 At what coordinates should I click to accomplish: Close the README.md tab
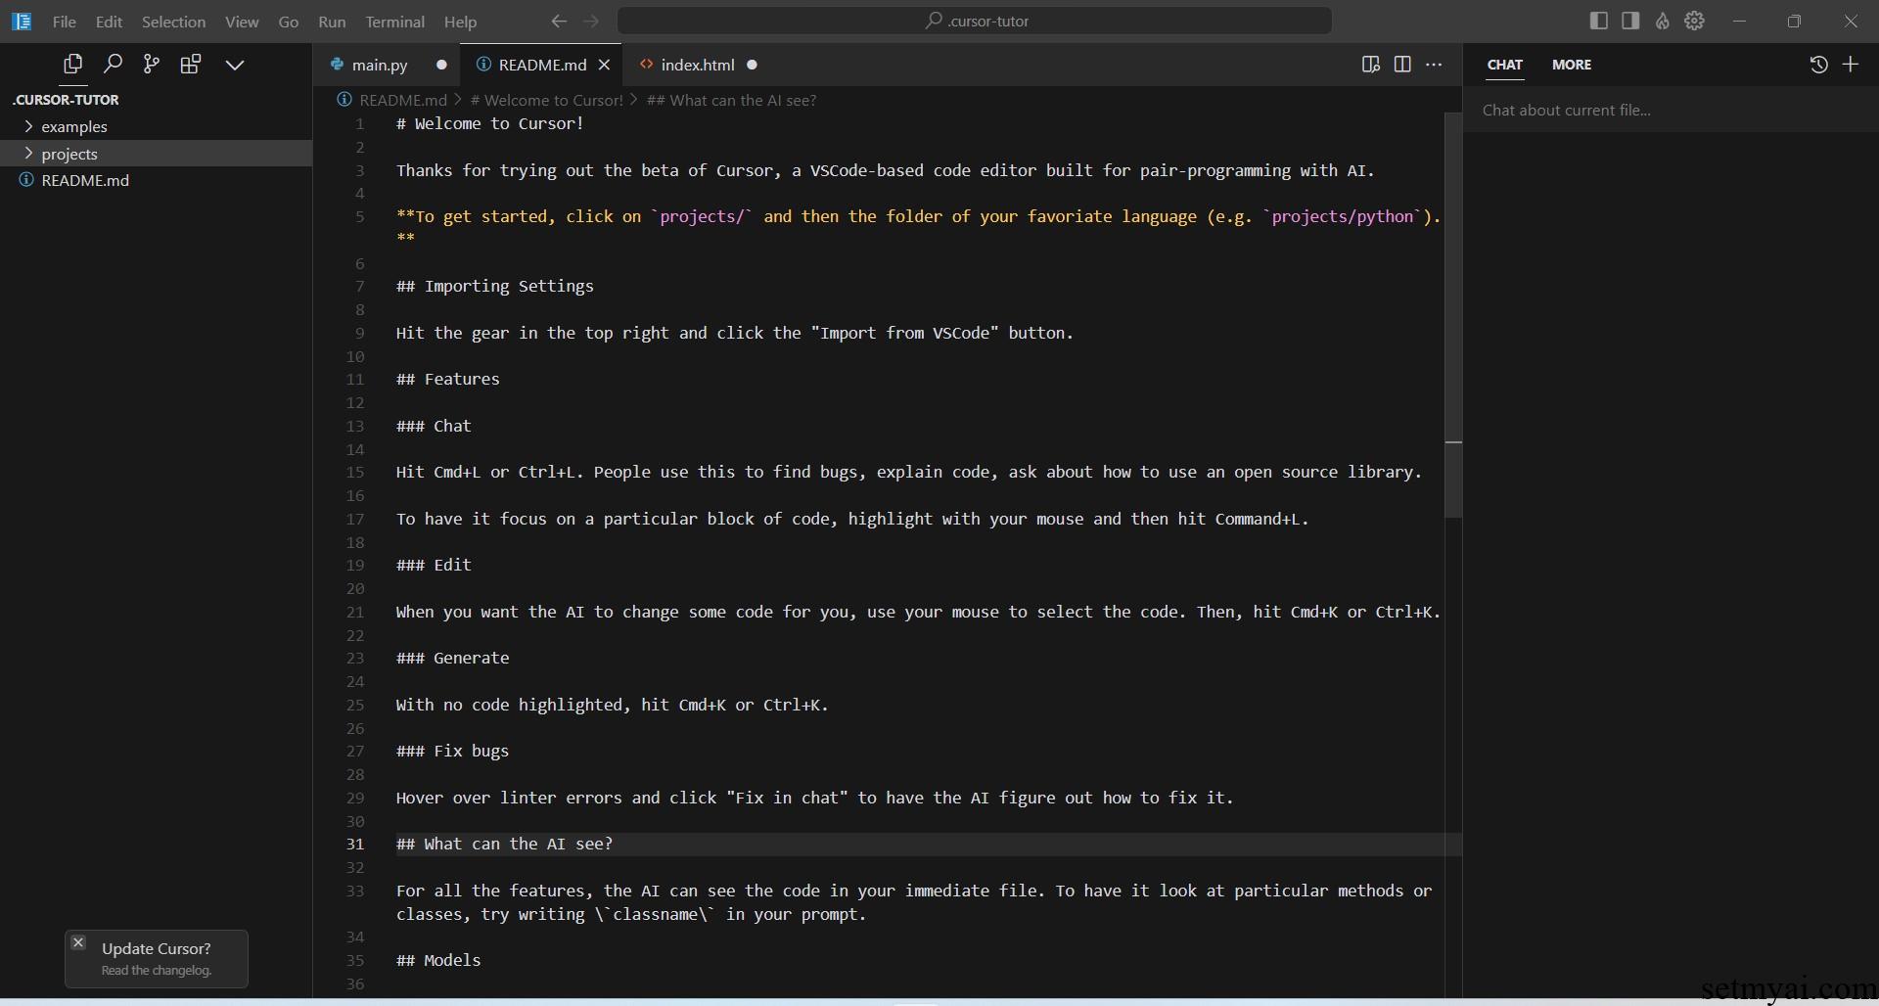coord(605,65)
